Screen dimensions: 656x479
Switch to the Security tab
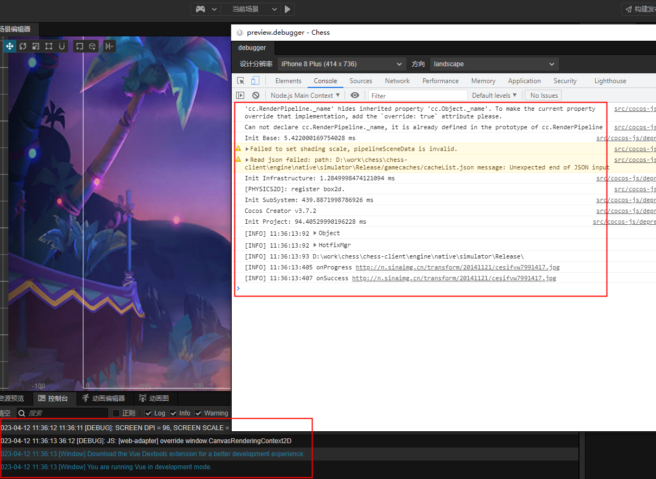click(x=565, y=81)
